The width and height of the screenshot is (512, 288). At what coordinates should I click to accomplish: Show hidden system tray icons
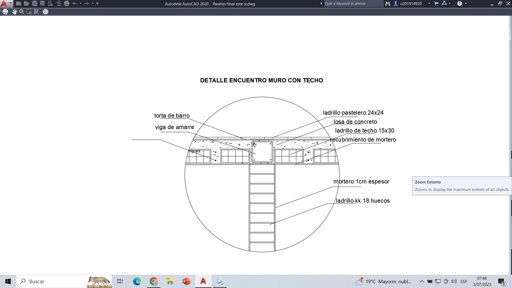[422, 281]
